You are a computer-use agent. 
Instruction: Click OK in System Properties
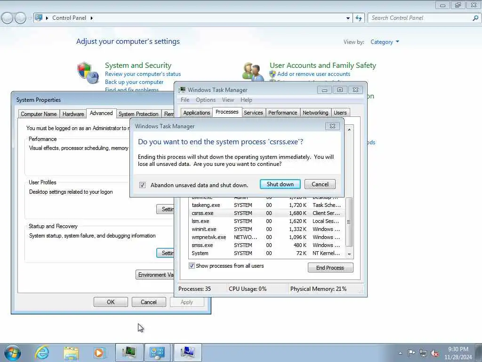[x=111, y=302]
